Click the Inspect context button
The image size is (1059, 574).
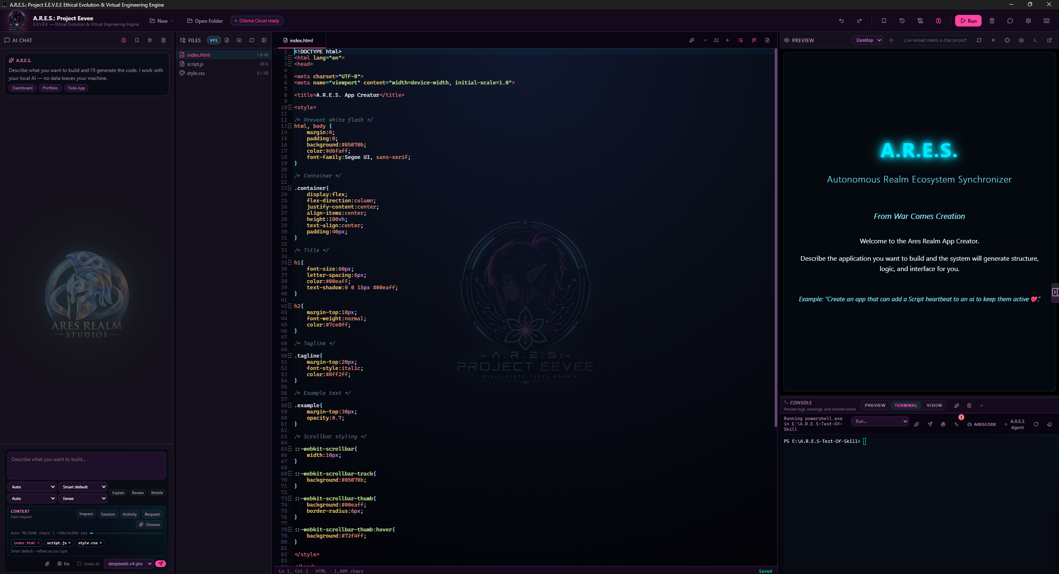click(x=86, y=514)
